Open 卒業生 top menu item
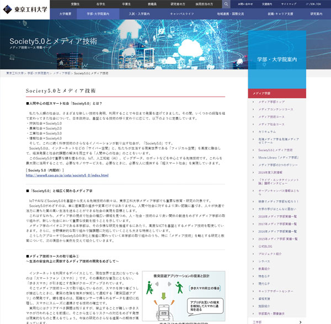Screen dimensions: 331x324 tap(126, 4)
